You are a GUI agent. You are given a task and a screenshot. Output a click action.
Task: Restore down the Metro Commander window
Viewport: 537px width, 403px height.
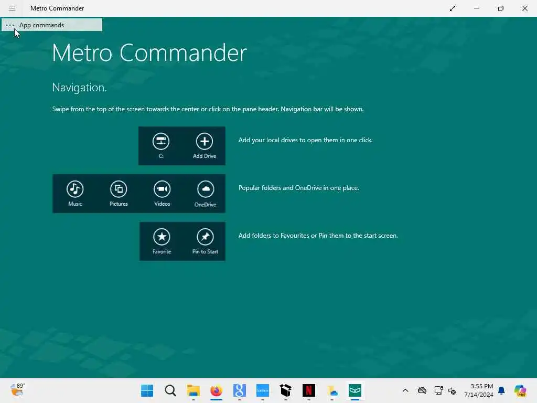coord(501,8)
